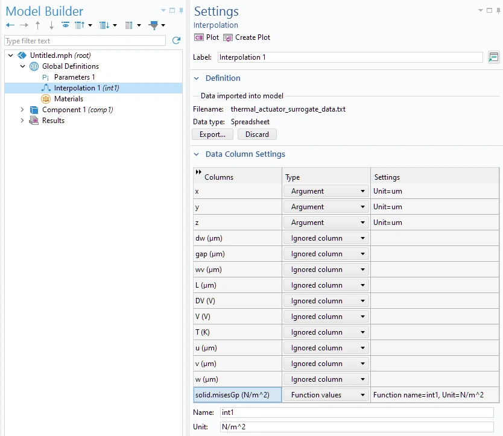Click the eye-shaped show icon in toolbar
503x436 pixels.
65,25
